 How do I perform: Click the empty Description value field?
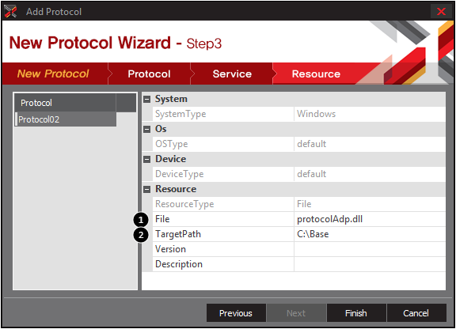pyautogui.click(x=370, y=264)
